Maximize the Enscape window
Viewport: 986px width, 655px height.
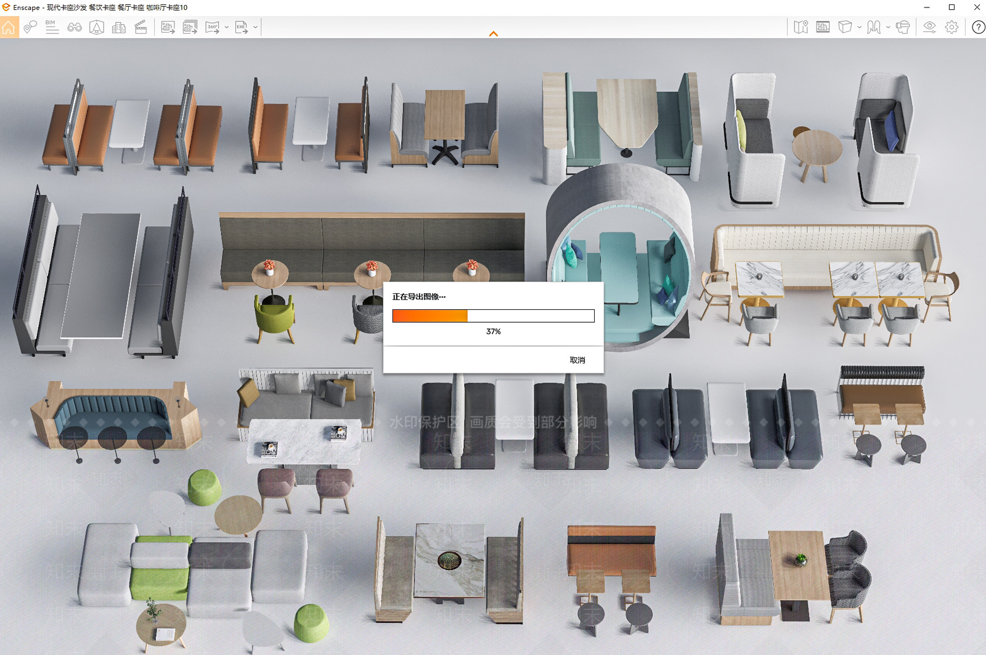[951, 7]
